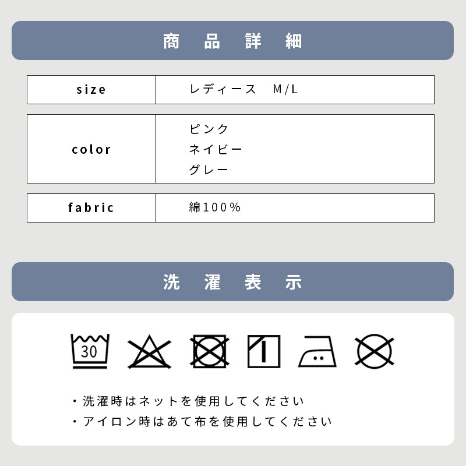Image resolution: width=466 pixels, height=466 pixels.
Task: Click the ピンク color option text
Action: coord(209,129)
